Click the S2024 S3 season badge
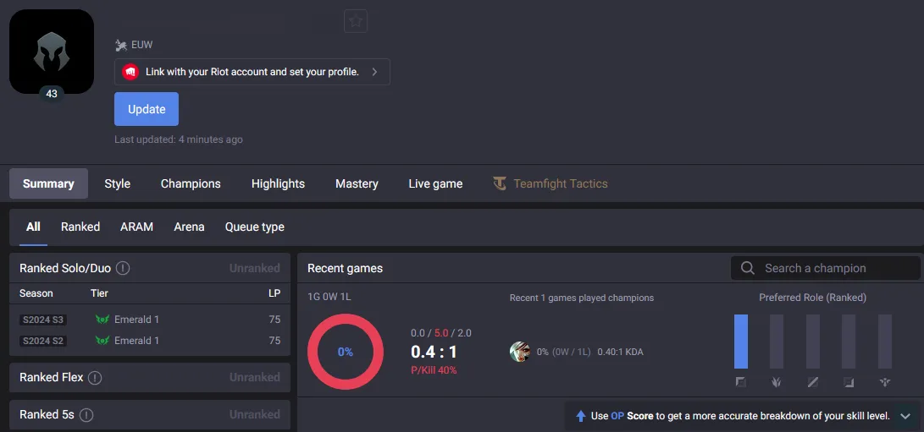This screenshot has width=924, height=432. click(x=43, y=320)
